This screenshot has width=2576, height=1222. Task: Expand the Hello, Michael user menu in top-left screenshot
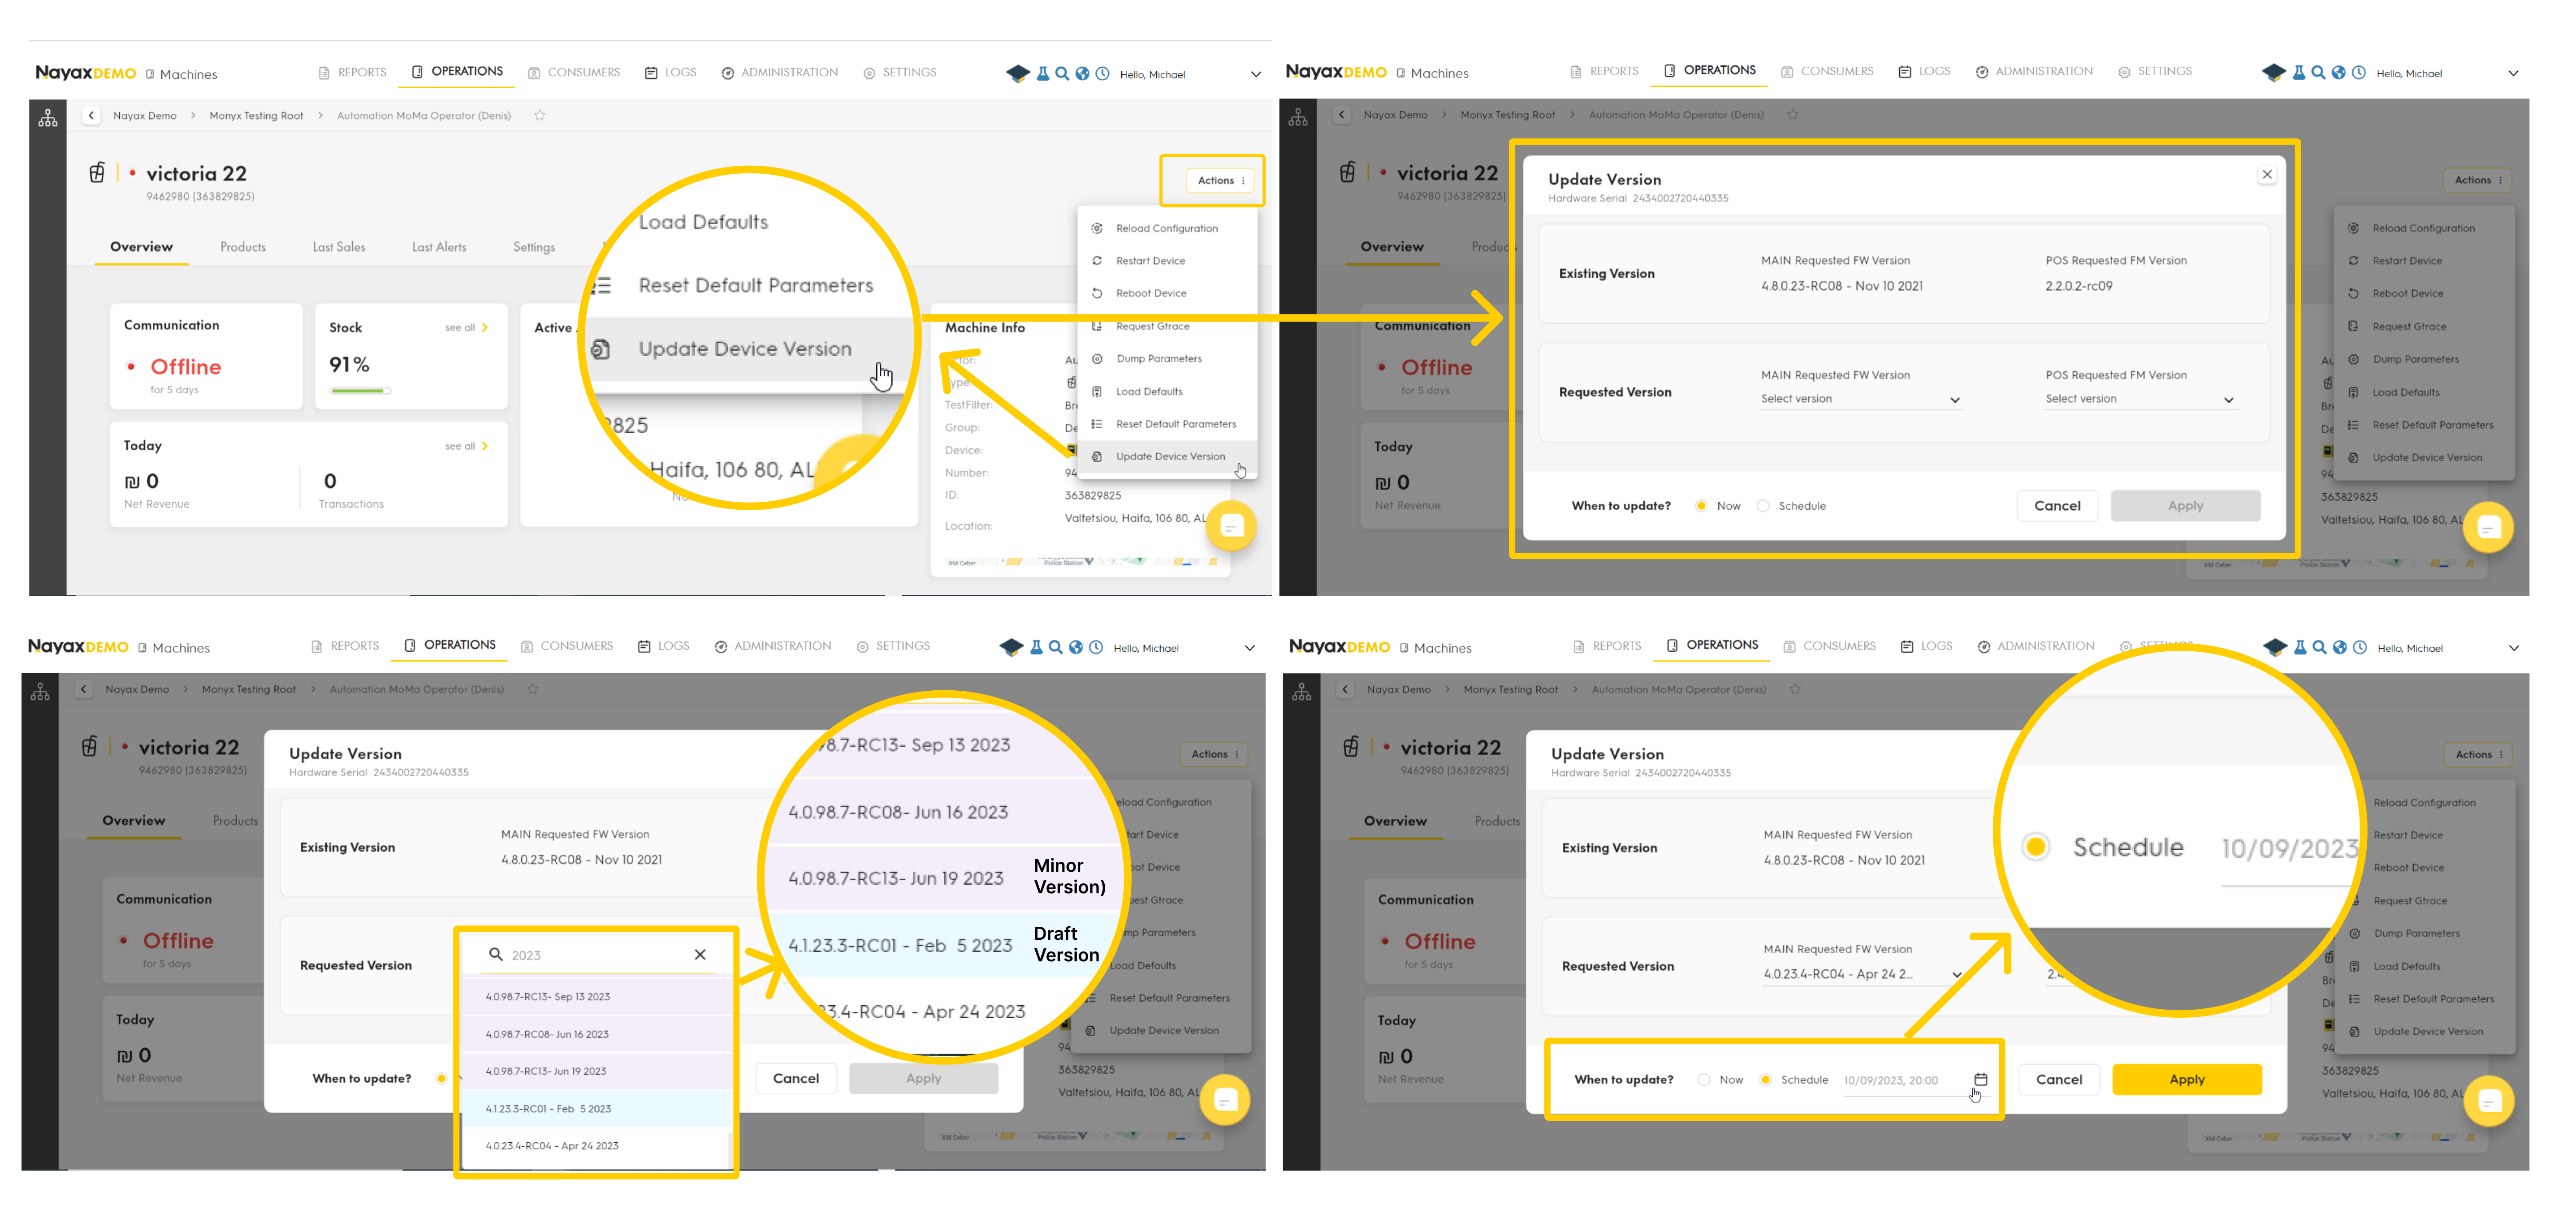(x=1256, y=75)
